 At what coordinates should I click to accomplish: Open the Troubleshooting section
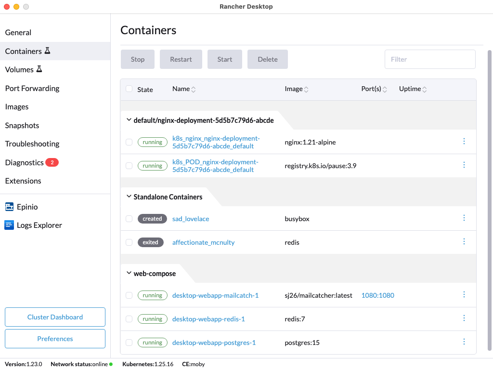55,144
